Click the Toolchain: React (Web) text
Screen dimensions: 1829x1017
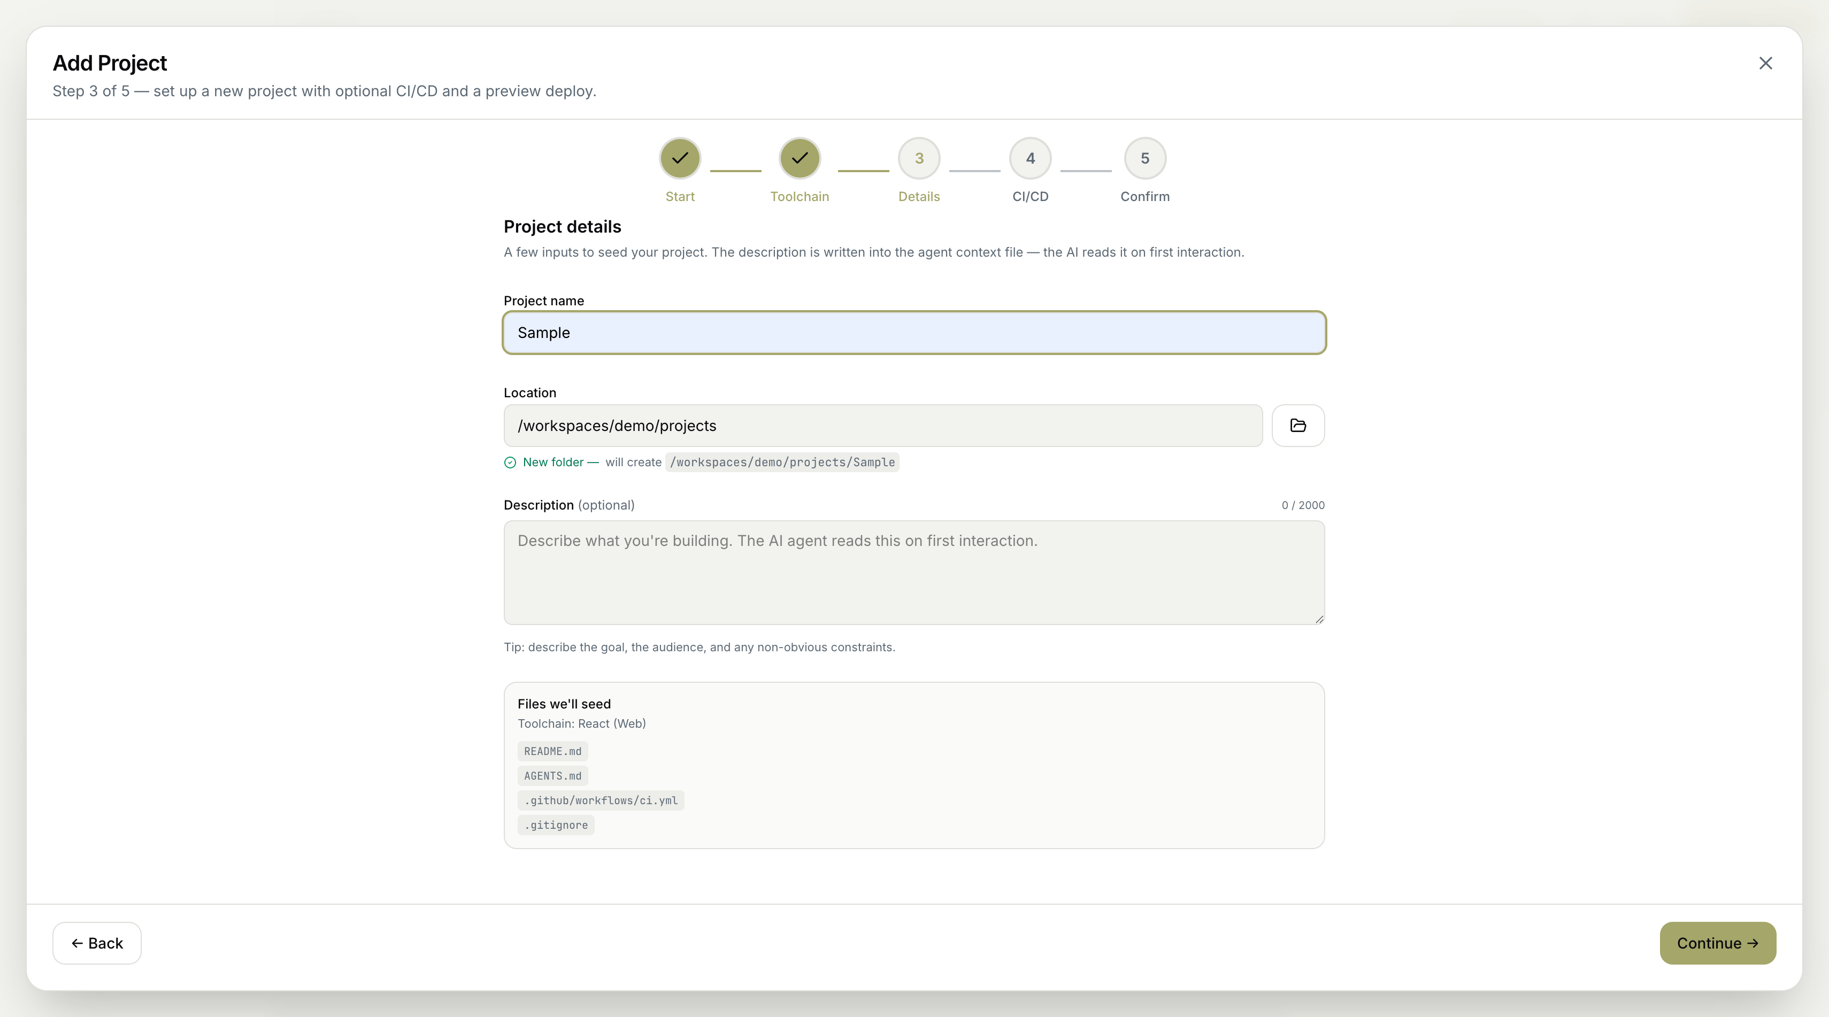tap(581, 723)
